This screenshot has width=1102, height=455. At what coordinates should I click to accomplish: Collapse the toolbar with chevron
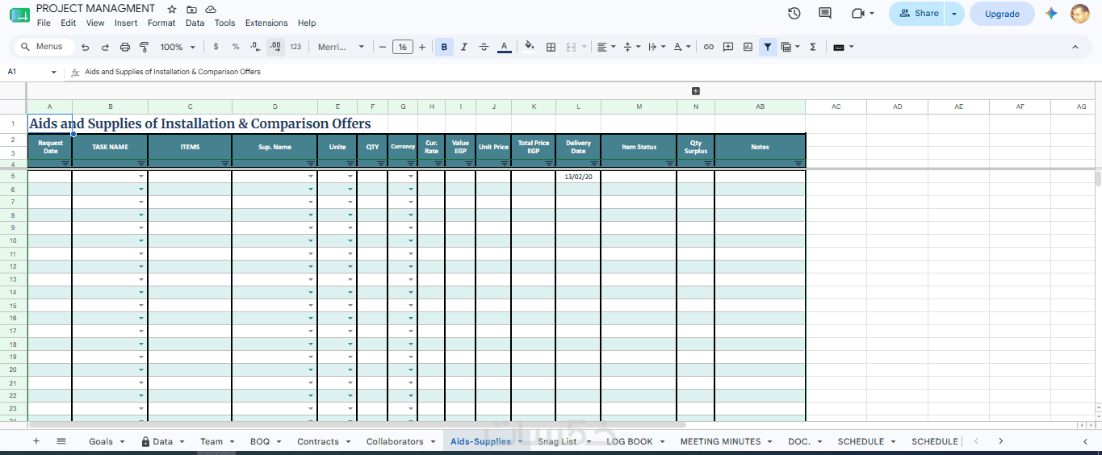[x=1075, y=47]
